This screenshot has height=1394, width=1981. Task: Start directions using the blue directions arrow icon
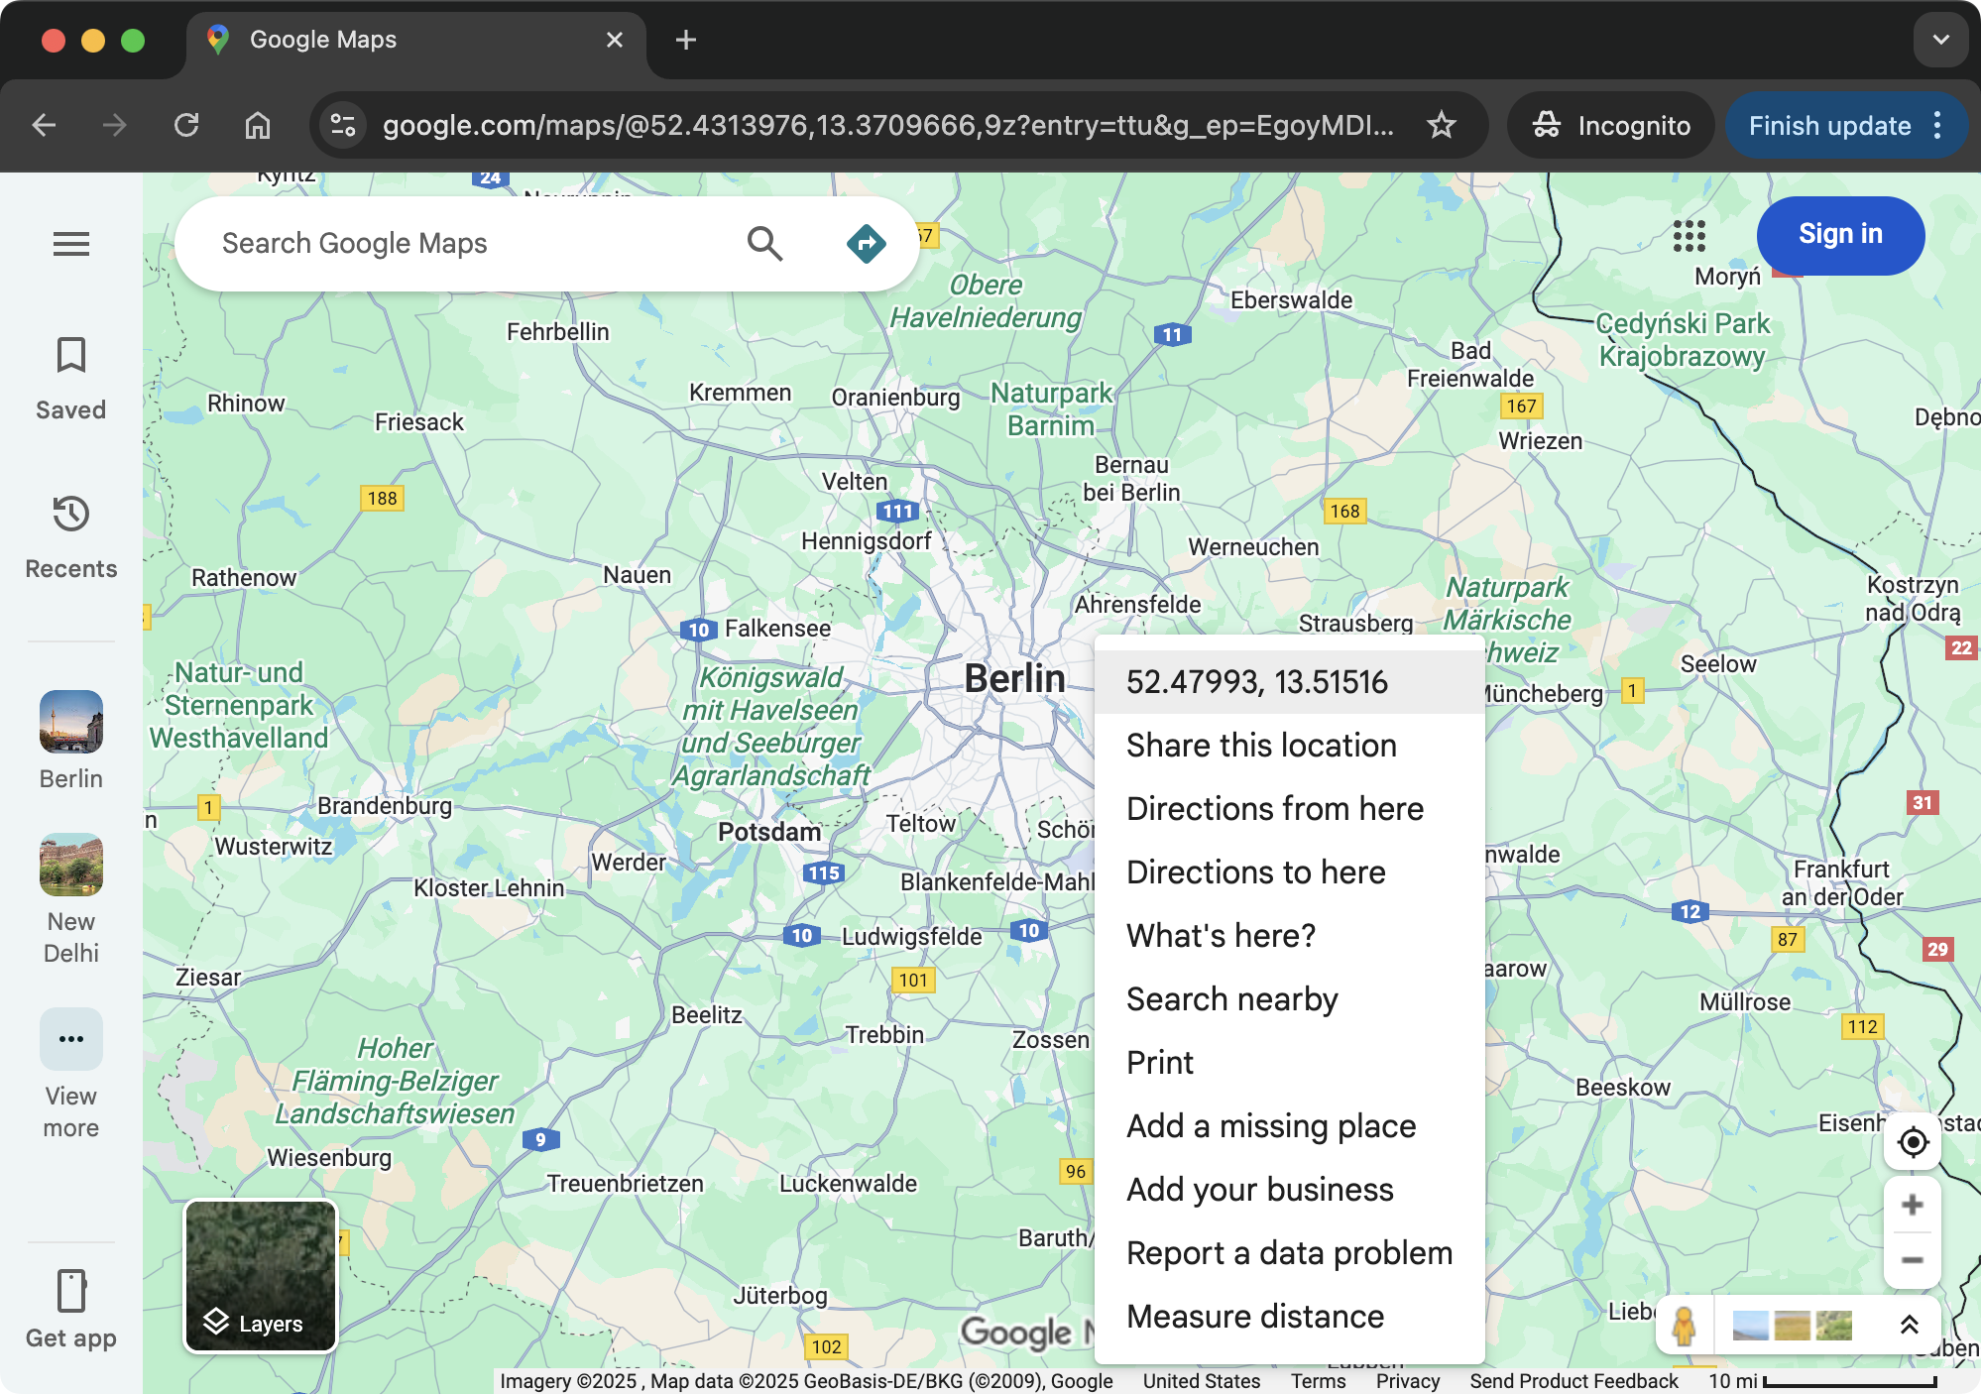865,242
